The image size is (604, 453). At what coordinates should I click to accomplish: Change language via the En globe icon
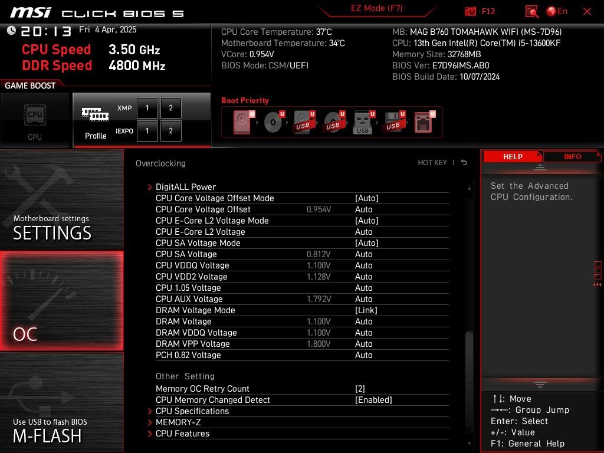click(x=557, y=11)
